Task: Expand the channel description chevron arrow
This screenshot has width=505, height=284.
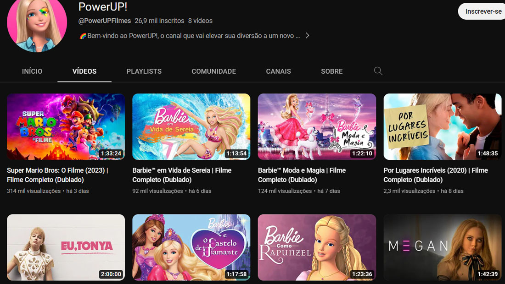Action: [307, 36]
